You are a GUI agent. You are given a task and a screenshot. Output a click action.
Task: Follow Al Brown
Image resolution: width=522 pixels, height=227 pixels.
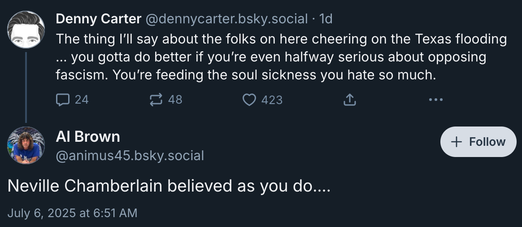pyautogui.click(x=478, y=142)
